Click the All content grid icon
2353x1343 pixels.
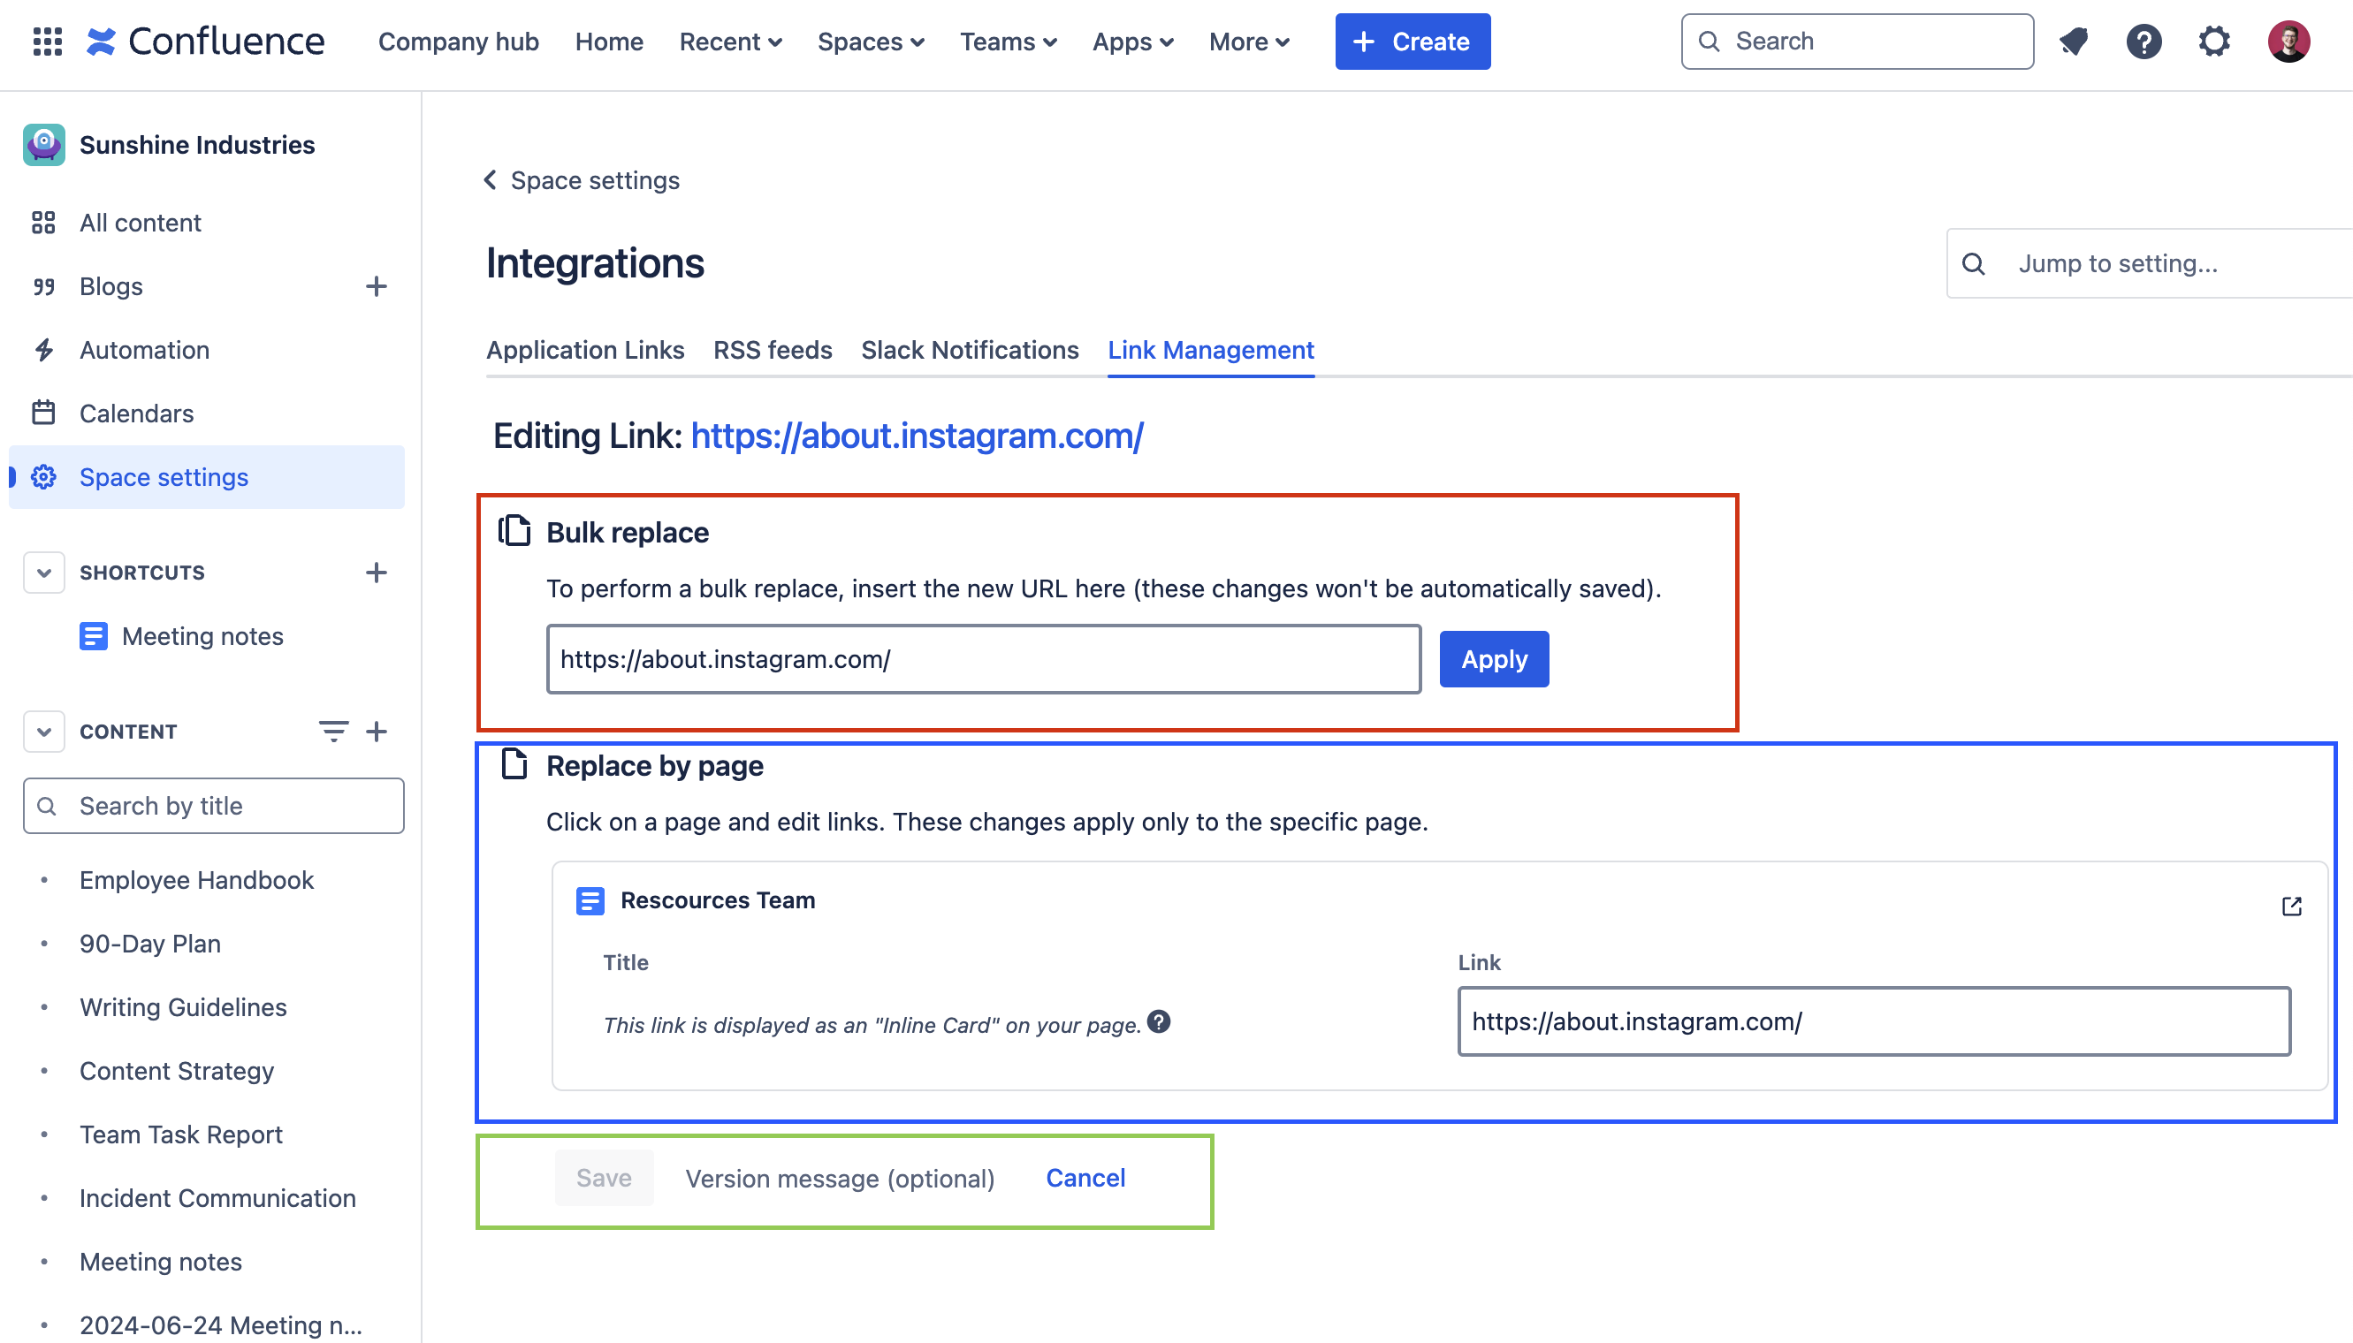(43, 223)
